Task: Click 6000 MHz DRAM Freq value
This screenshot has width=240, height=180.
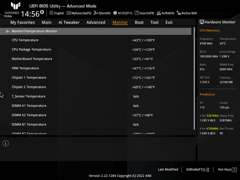Action: [226, 69]
